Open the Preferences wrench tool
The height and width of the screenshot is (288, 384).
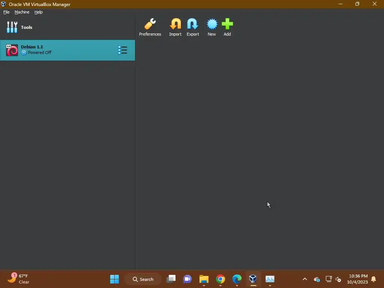click(150, 27)
